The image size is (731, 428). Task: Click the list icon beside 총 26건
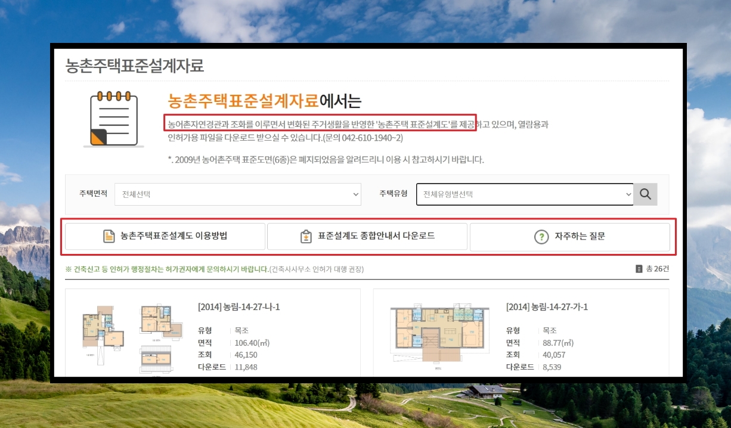click(639, 269)
